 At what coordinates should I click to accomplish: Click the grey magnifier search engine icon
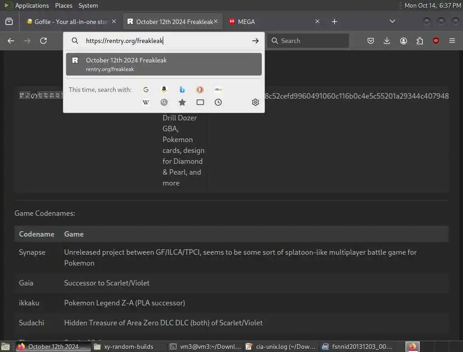coord(164,102)
